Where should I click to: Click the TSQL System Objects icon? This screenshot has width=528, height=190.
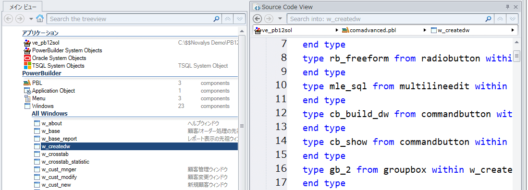(27, 66)
